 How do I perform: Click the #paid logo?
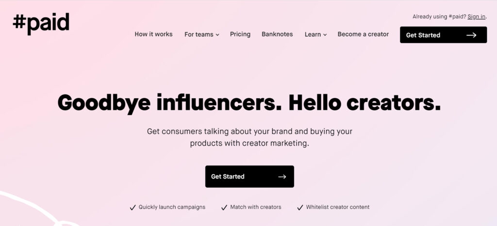pos(41,24)
